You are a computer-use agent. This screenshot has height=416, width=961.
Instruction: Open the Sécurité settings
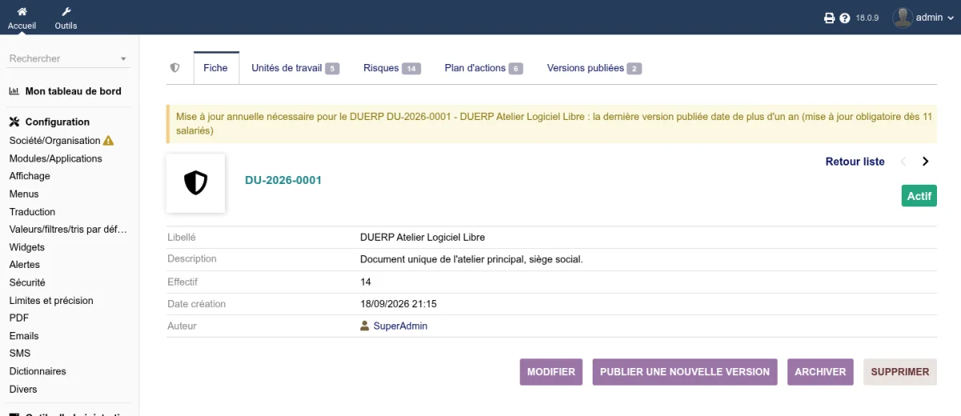[x=27, y=282]
